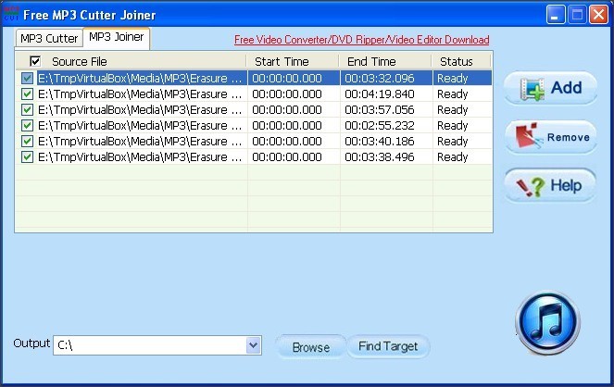Viewport: 614px width, 387px height.
Task: Select the source file ending at 00:04:19.840
Action: [140, 94]
